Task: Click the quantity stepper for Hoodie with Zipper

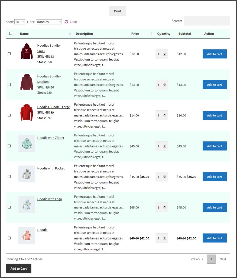Action: tap(164, 146)
